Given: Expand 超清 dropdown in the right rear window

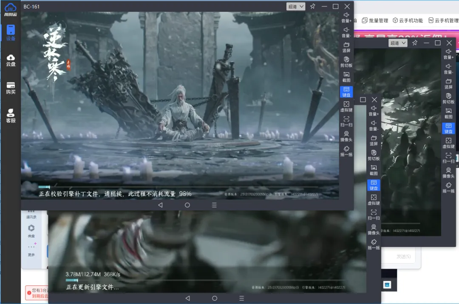Looking at the screenshot, I should [x=398, y=43].
